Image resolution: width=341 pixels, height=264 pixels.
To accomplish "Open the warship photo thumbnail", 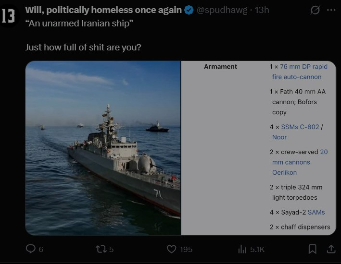I will [103, 148].
